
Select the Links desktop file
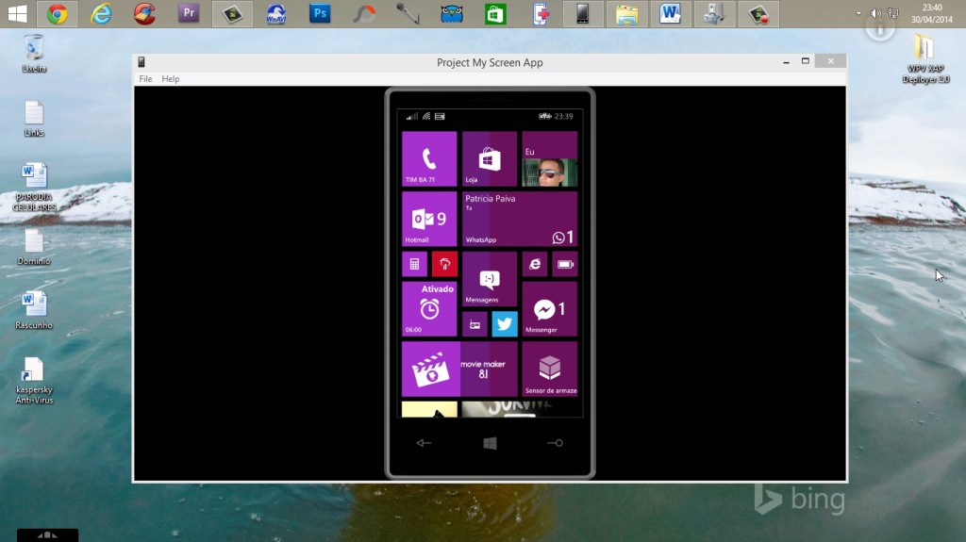pos(34,119)
